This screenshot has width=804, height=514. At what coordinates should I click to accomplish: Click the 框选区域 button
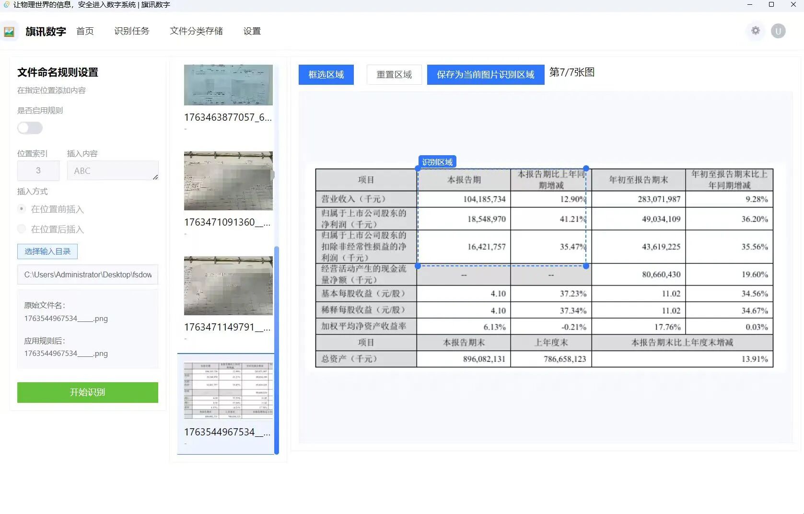click(326, 75)
